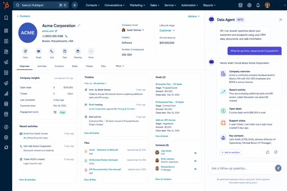Image resolution: width=287 pixels, height=191 pixels.
Task: Give thumbs down to agent response
Action: click(x=276, y=152)
